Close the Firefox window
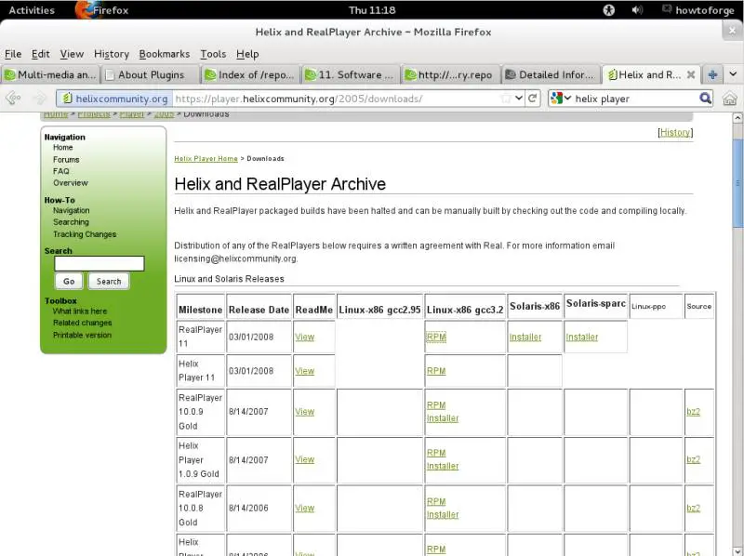The height and width of the screenshot is (556, 744). [x=732, y=31]
